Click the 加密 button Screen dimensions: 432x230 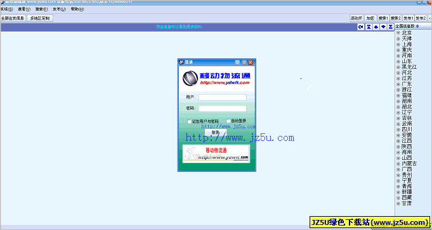370,18
